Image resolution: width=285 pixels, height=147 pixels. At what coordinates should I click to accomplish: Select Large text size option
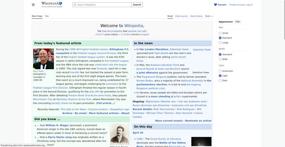pos(220,43)
